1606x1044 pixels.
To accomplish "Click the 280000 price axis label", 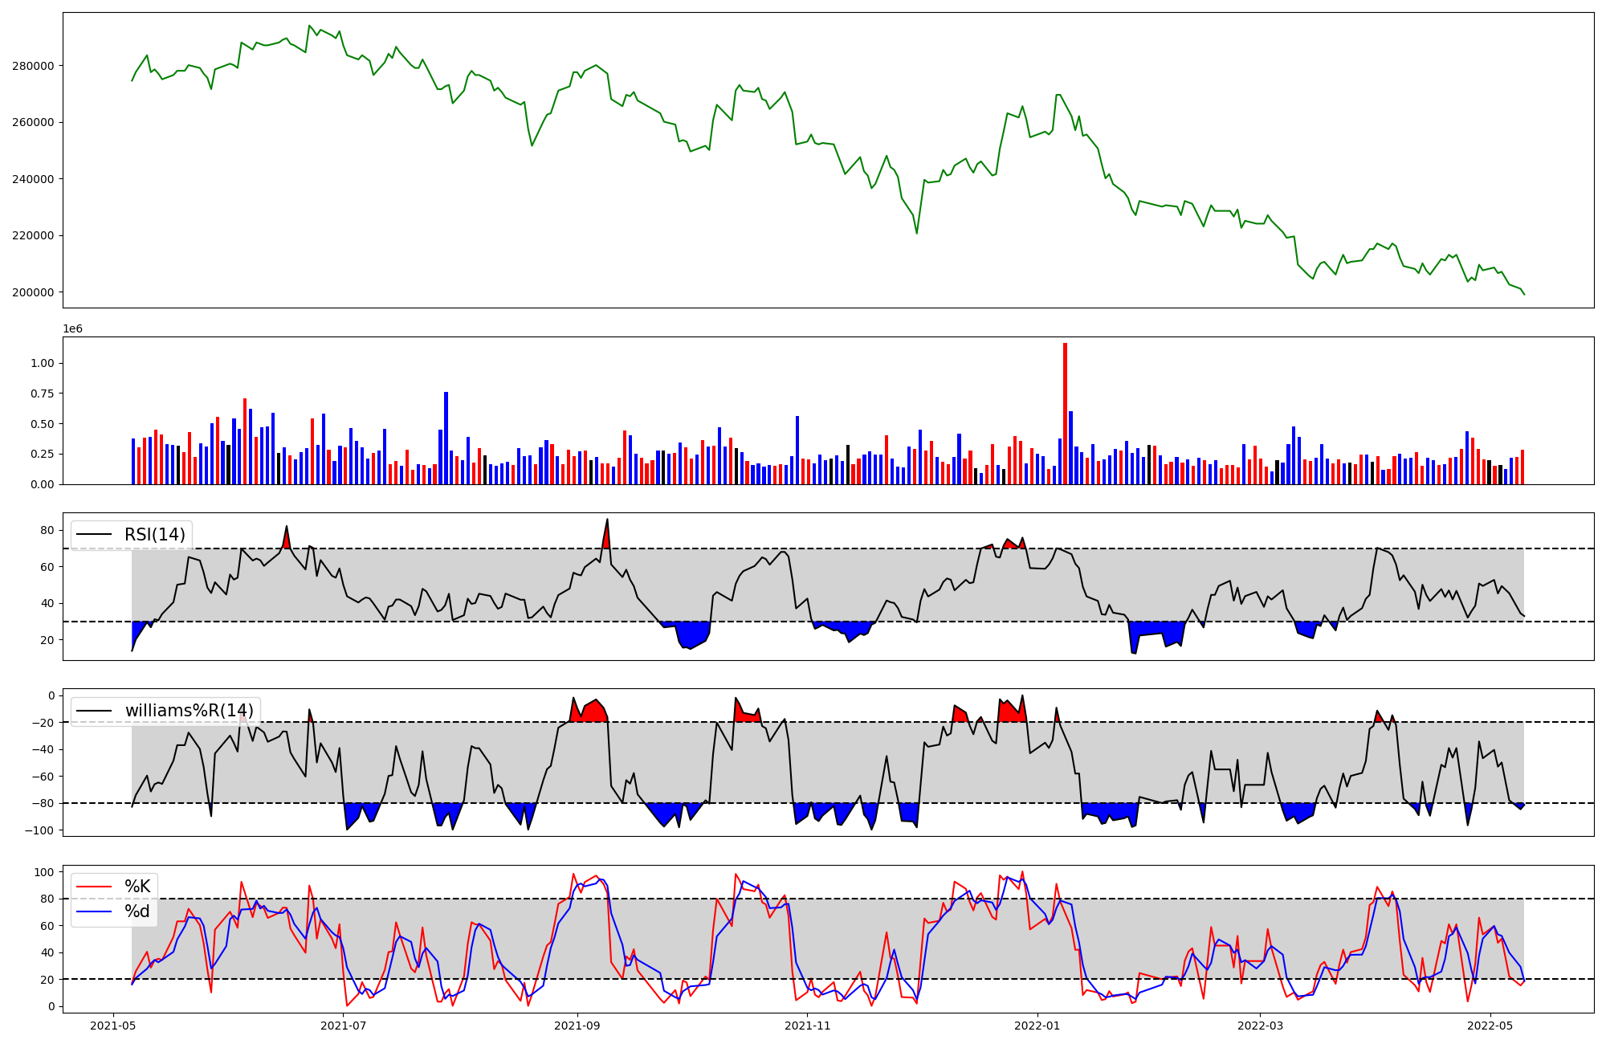I will 33,66.
